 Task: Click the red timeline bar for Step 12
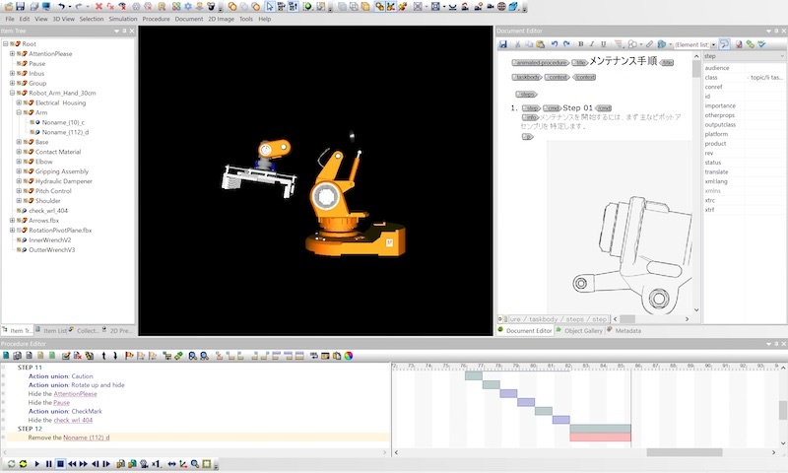tap(600, 437)
